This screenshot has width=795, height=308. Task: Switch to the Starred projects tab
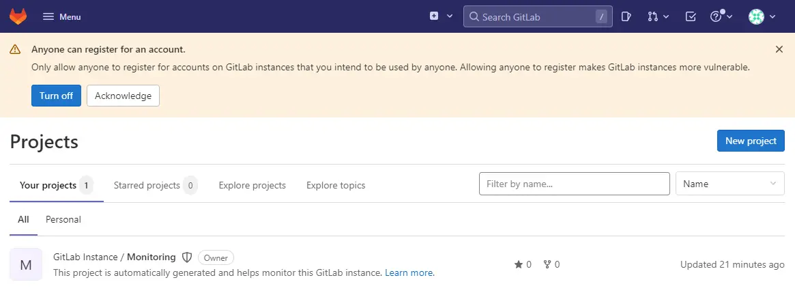coord(156,185)
